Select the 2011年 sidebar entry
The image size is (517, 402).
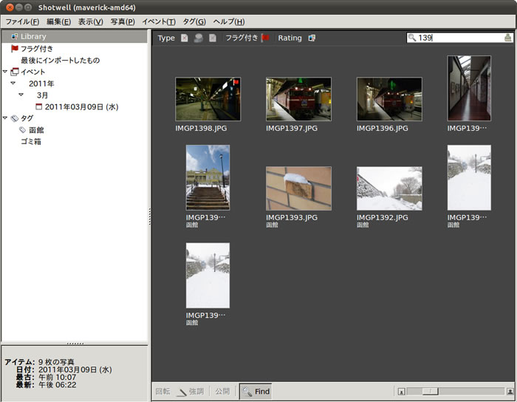pyautogui.click(x=41, y=84)
